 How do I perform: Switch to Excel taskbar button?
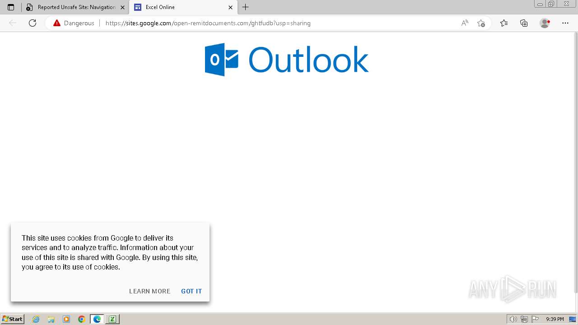tap(112, 319)
